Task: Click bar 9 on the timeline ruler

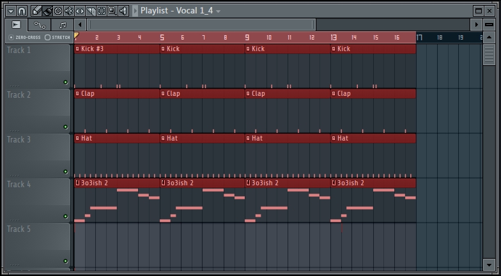Action: click(x=247, y=38)
